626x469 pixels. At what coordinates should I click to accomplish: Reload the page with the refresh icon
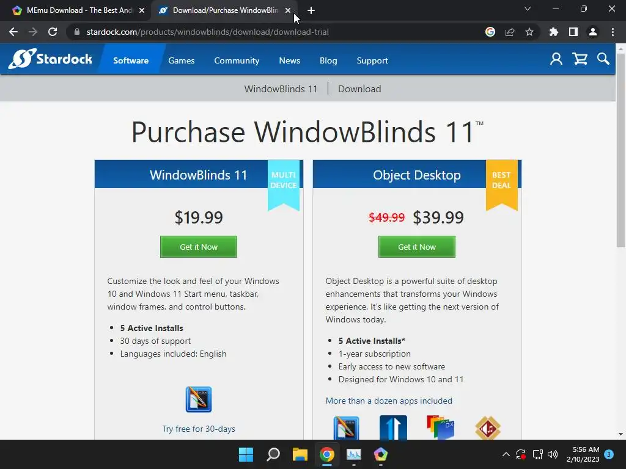(53, 32)
